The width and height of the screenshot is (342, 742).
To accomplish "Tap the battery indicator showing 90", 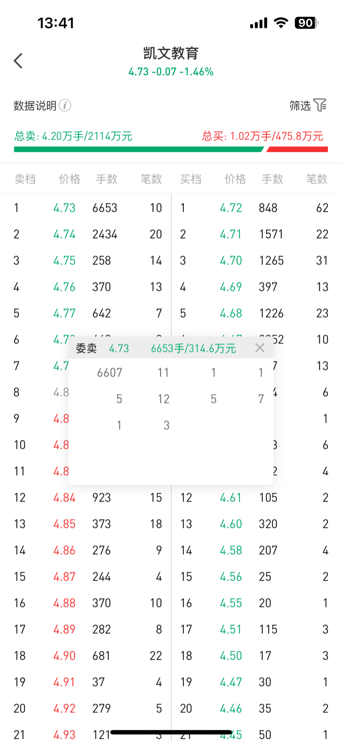I will [x=306, y=23].
